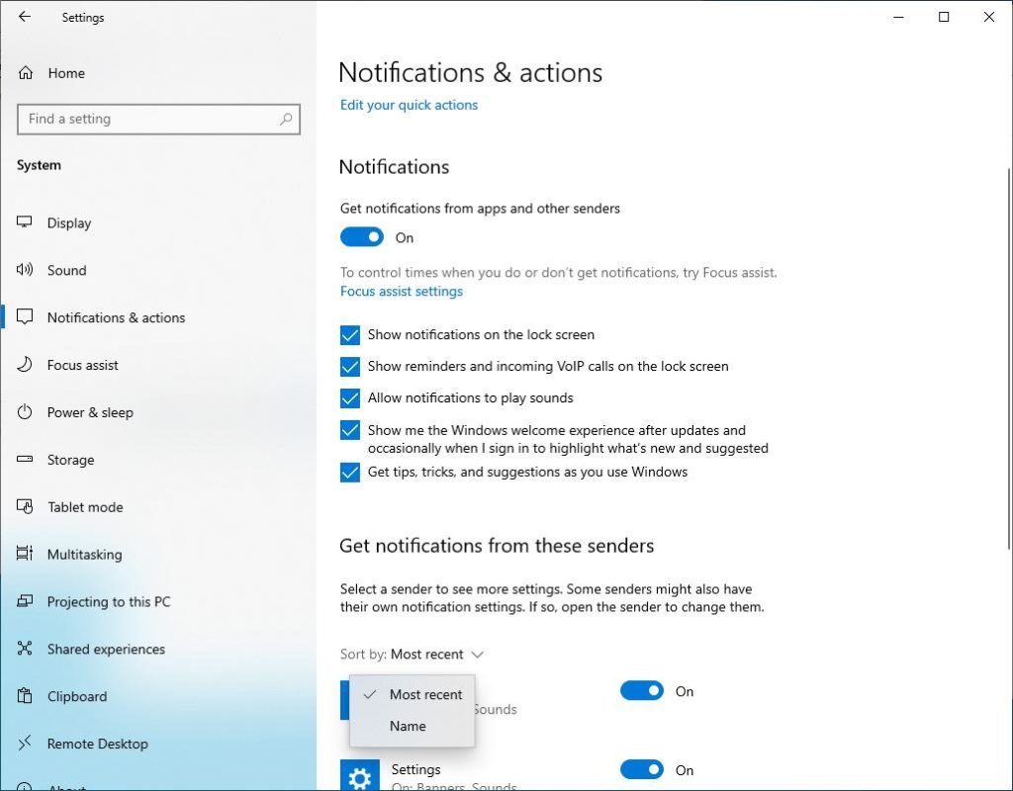
Task: Click the Tablet mode icon
Action: [24, 507]
